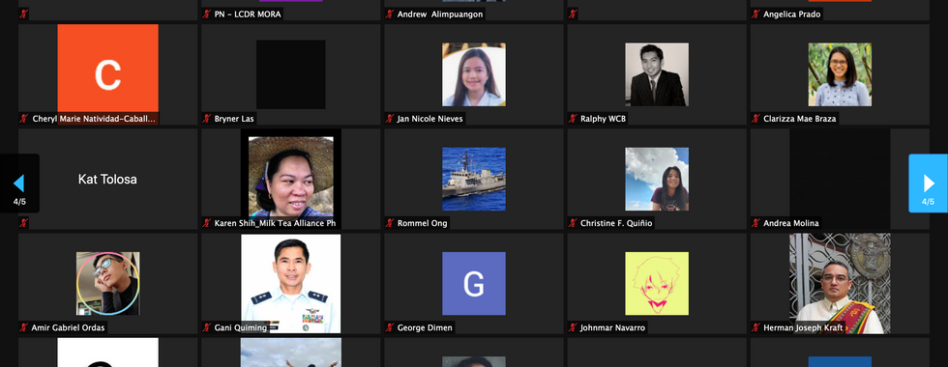Click muted mic icon beside Angelica Prado
Viewport: 948px width, 367px height.
click(755, 14)
